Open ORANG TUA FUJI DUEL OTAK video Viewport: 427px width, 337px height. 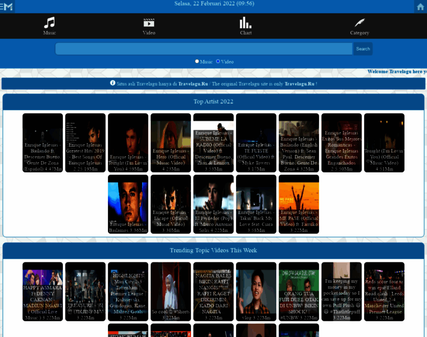click(299, 292)
